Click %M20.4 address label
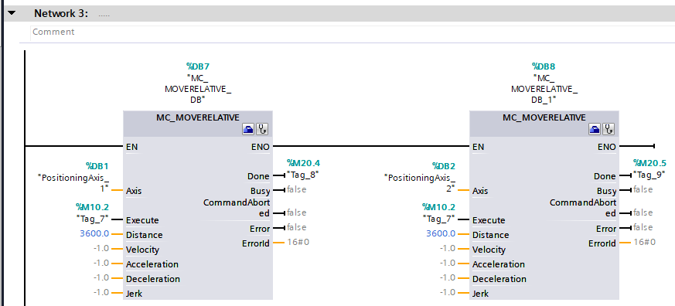Screen dimensions: 675x306 303,163
